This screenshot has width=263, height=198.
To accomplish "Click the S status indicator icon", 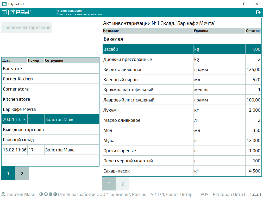I will (51, 194).
